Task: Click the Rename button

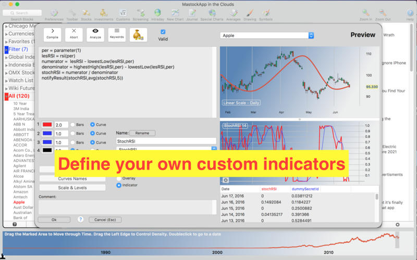Action: point(142,133)
